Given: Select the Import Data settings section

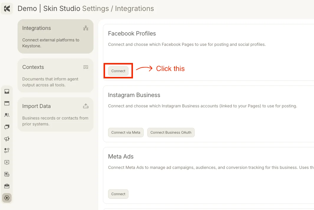Looking at the screenshot, I should (x=55, y=114).
